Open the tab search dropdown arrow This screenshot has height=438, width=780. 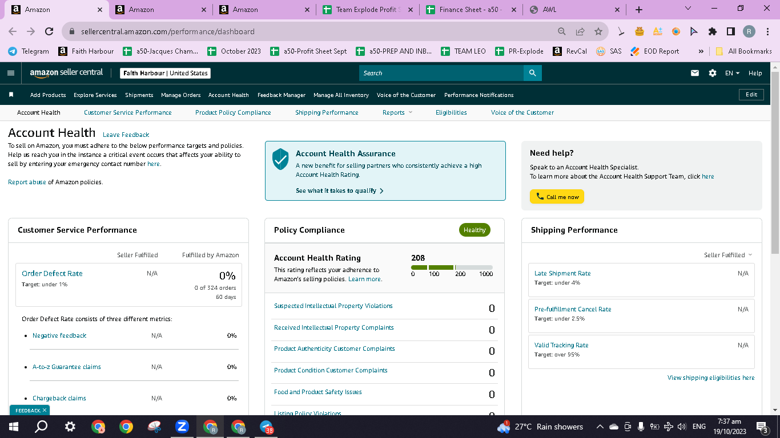687,9
